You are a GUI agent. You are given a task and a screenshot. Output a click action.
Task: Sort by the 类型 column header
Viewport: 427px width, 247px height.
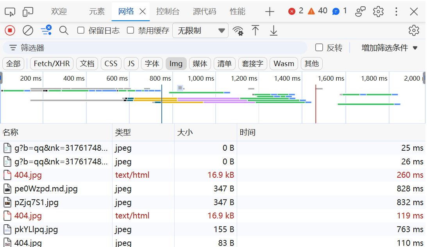(x=143, y=132)
